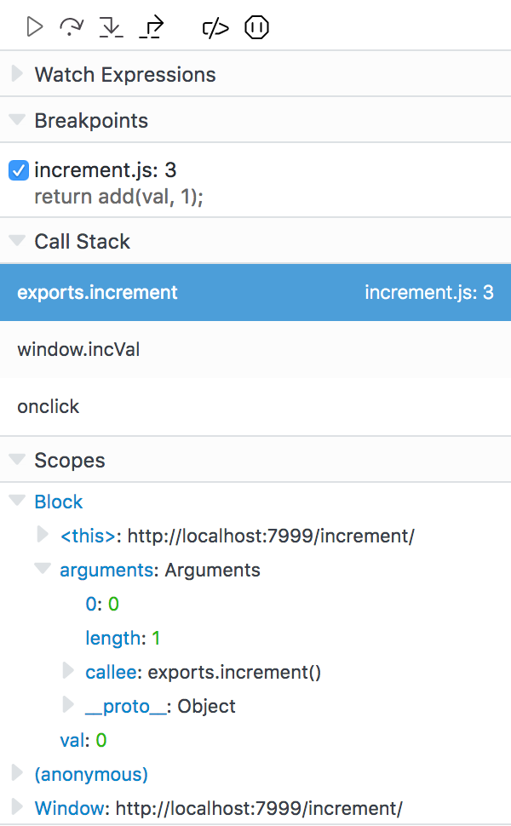Viewport: 511px width, 826px height.
Task: Click the Breakpoints section collapse arrow
Action: coord(17,120)
